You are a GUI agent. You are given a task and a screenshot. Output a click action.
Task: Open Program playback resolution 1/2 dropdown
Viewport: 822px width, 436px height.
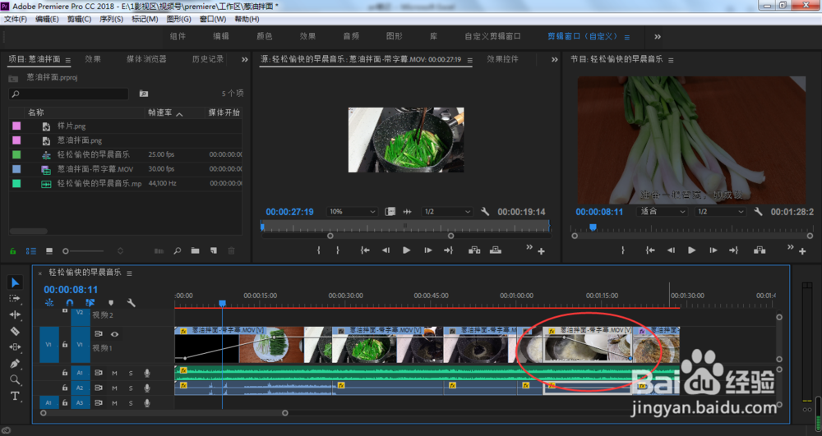tap(720, 212)
